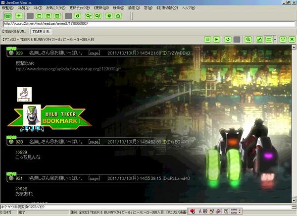Search within thread using magnifier icon
This screenshot has width=297, height=216.
pyautogui.click(x=248, y=40)
